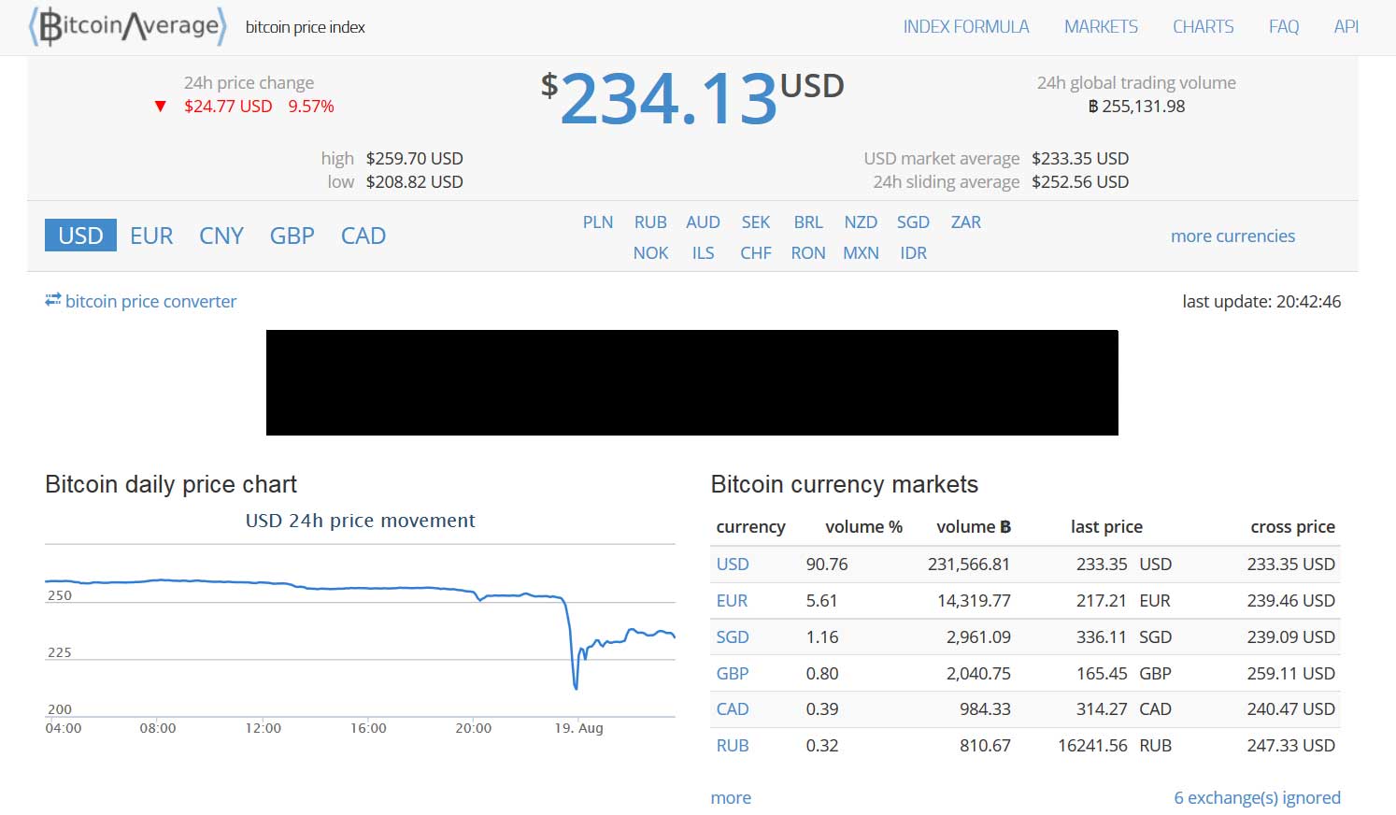Expand the more currencies list
This screenshot has height=815, width=1396.
1232,236
